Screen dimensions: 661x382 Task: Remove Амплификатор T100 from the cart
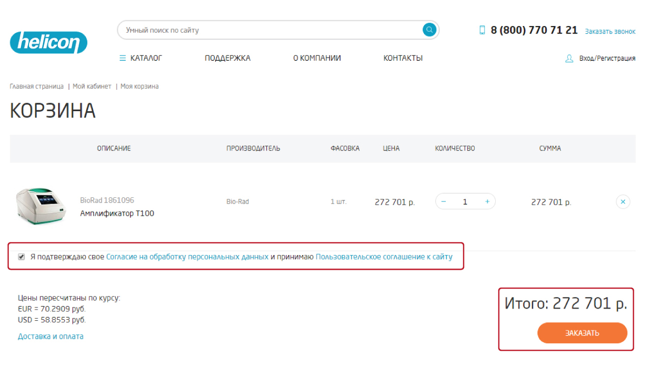pos(623,201)
